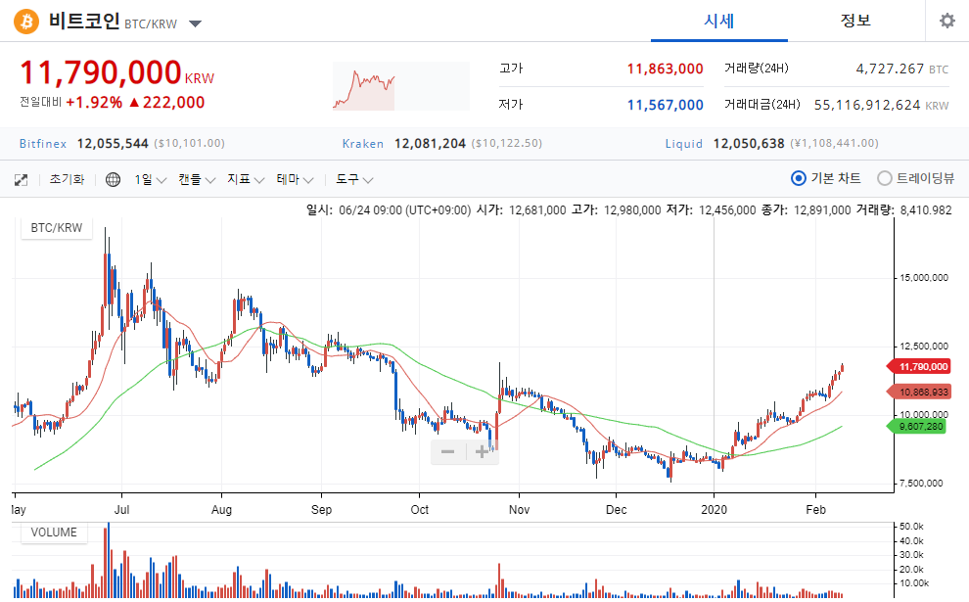Image resolution: width=969 pixels, height=602 pixels.
Task: Open the 도구 tools dropdown
Action: pyautogui.click(x=354, y=180)
